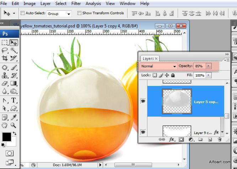Select the Crop tool
Screen dimensions: 237x169
tap(5, 58)
